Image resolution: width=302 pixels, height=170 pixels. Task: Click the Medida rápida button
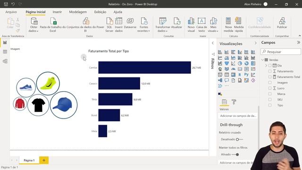[x=239, y=25]
